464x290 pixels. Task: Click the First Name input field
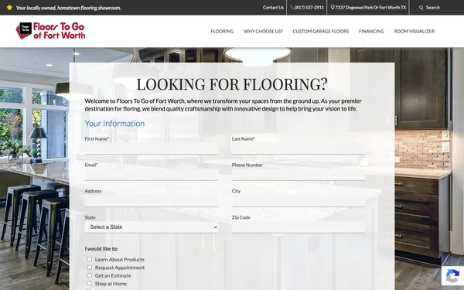(x=152, y=148)
